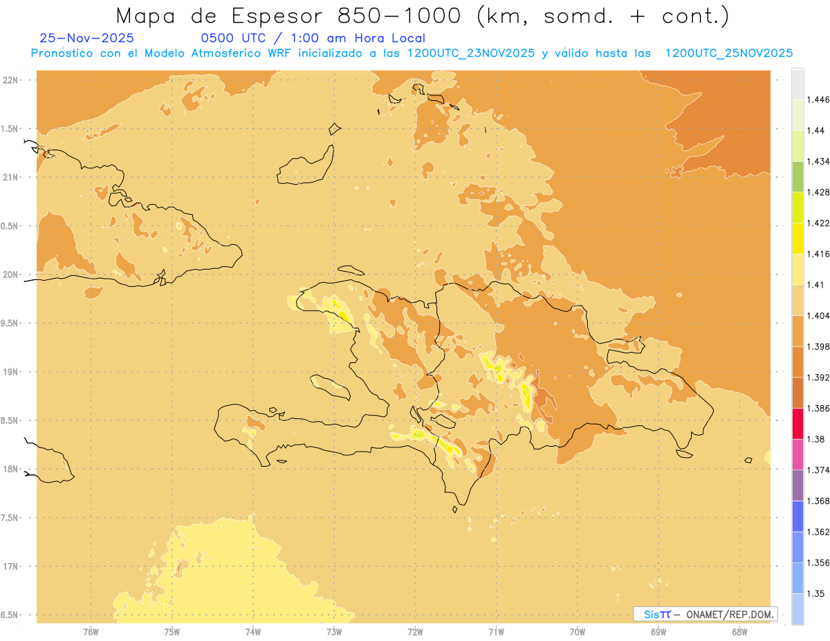830x641 pixels.
Task: Click the '7.5N' latitude label
Action: 10,518
